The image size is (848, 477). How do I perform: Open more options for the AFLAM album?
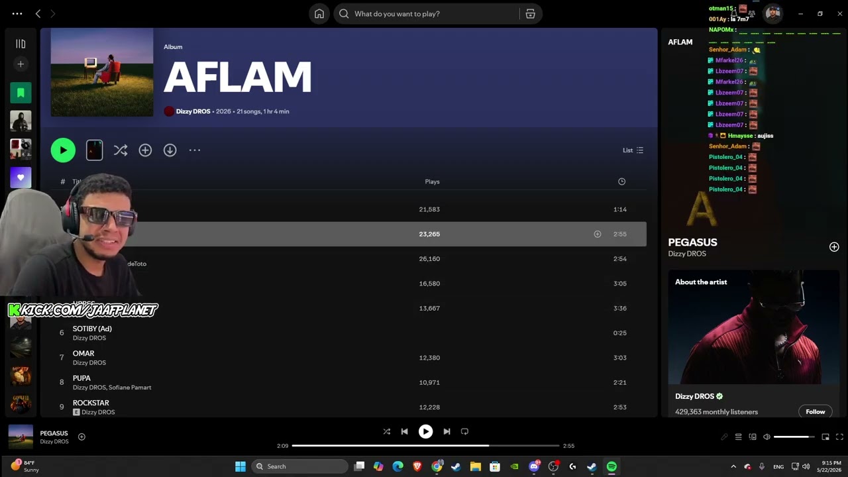[195, 150]
